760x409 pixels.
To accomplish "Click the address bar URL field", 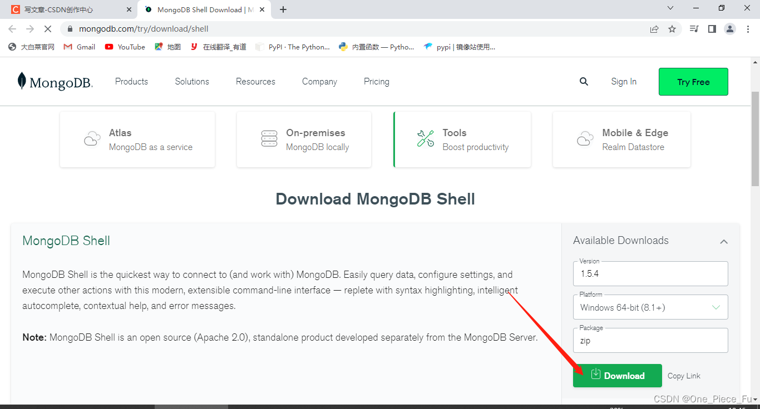I will [x=356, y=29].
